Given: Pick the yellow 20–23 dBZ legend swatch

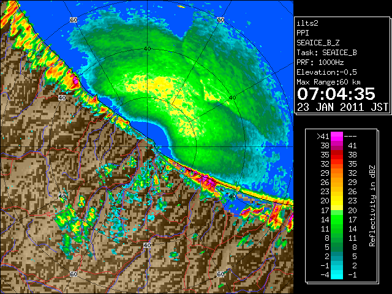Looking at the screenshot, I should pos(337,201).
